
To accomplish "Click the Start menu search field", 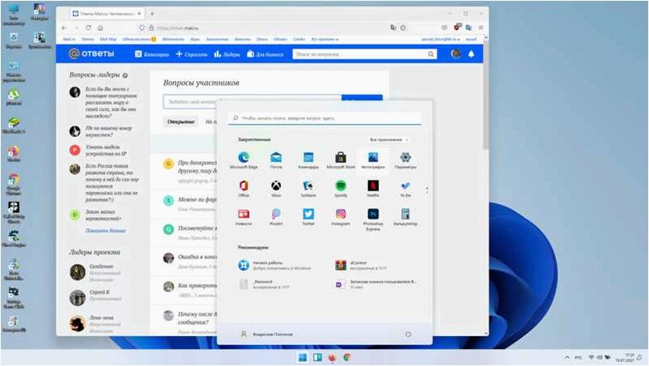I will pos(324,118).
